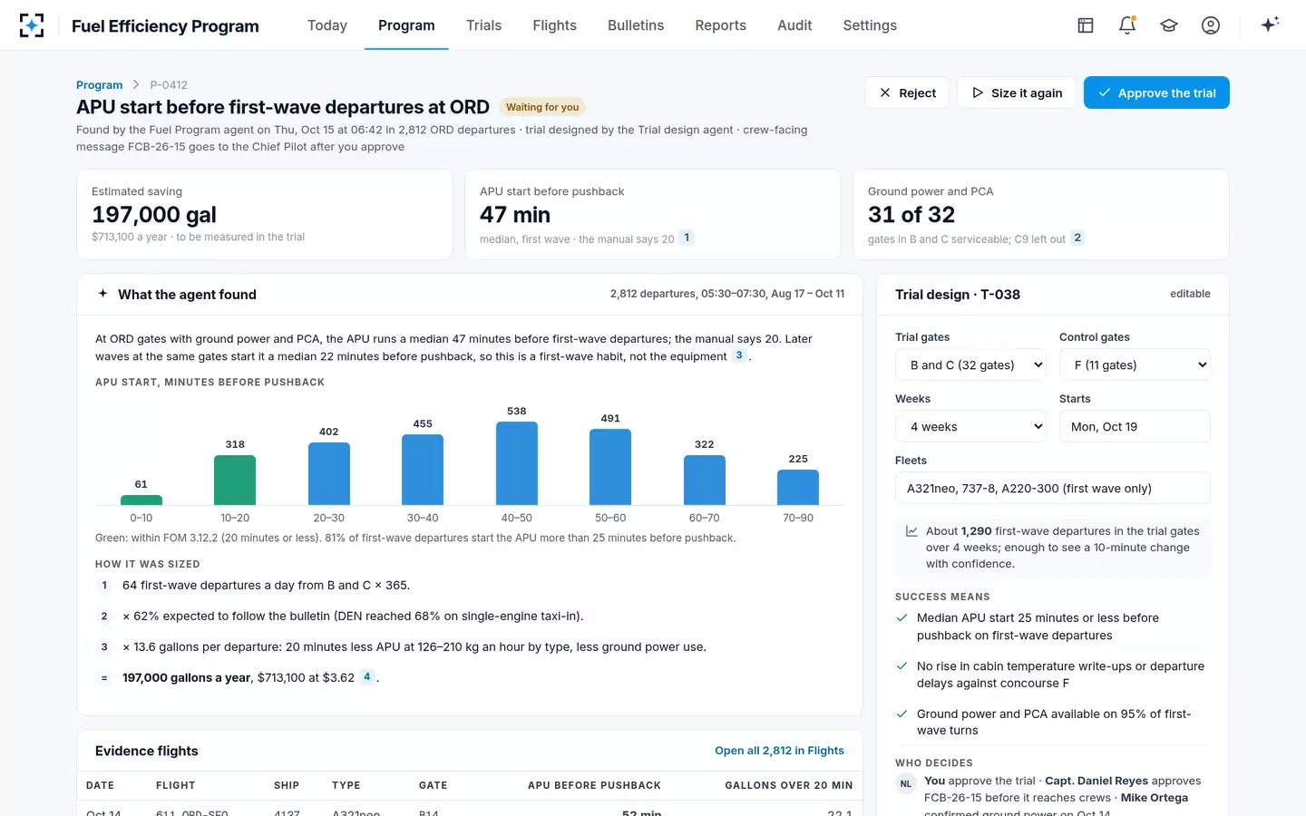1306x816 pixels.
Task: Edit the Starts date field
Action: [1135, 426]
